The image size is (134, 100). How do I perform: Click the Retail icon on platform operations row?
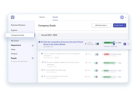86,54
